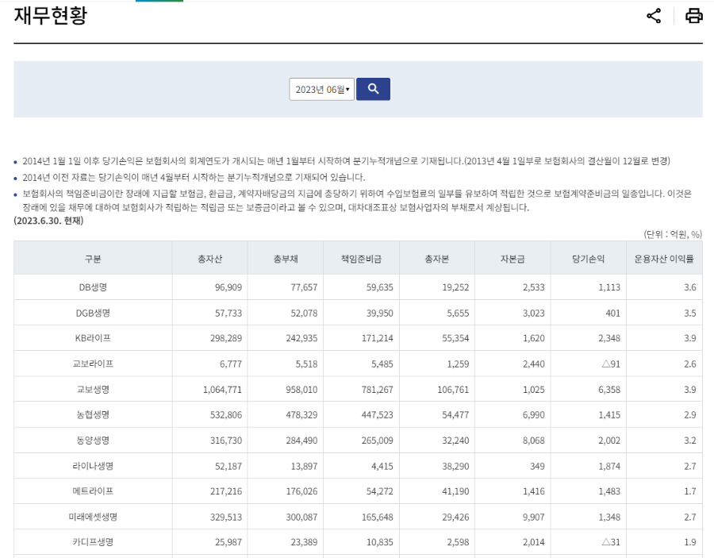Select the 메트라이프 row name
This screenshot has height=558, width=714.
click(93, 491)
